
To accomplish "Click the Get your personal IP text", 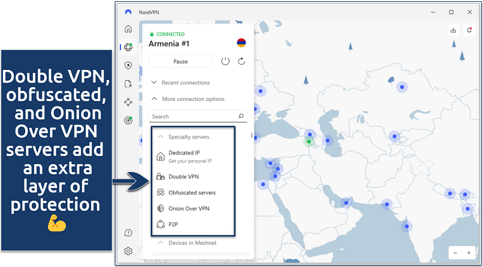I will coord(190,161).
